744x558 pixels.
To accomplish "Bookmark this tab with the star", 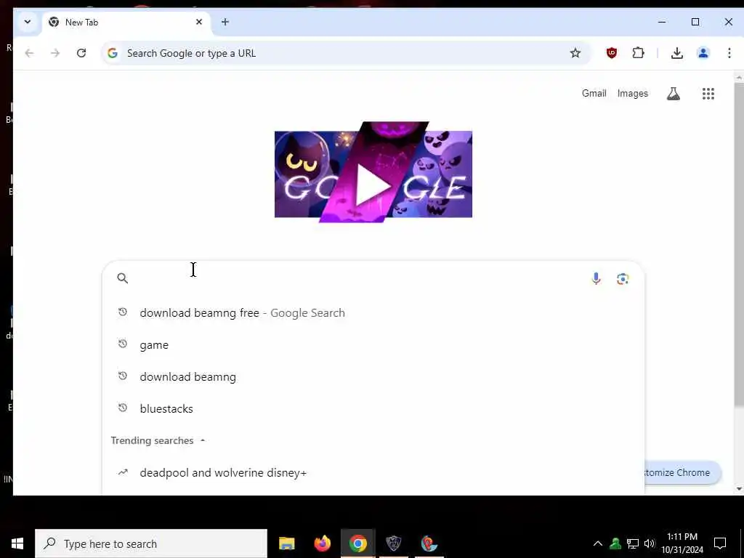I will [x=575, y=53].
